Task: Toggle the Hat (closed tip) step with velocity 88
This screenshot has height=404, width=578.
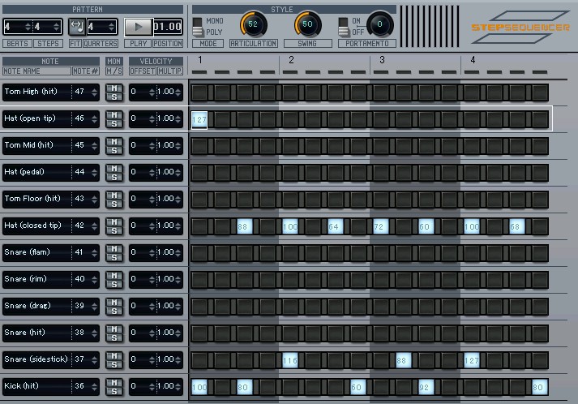Action: click(x=245, y=226)
